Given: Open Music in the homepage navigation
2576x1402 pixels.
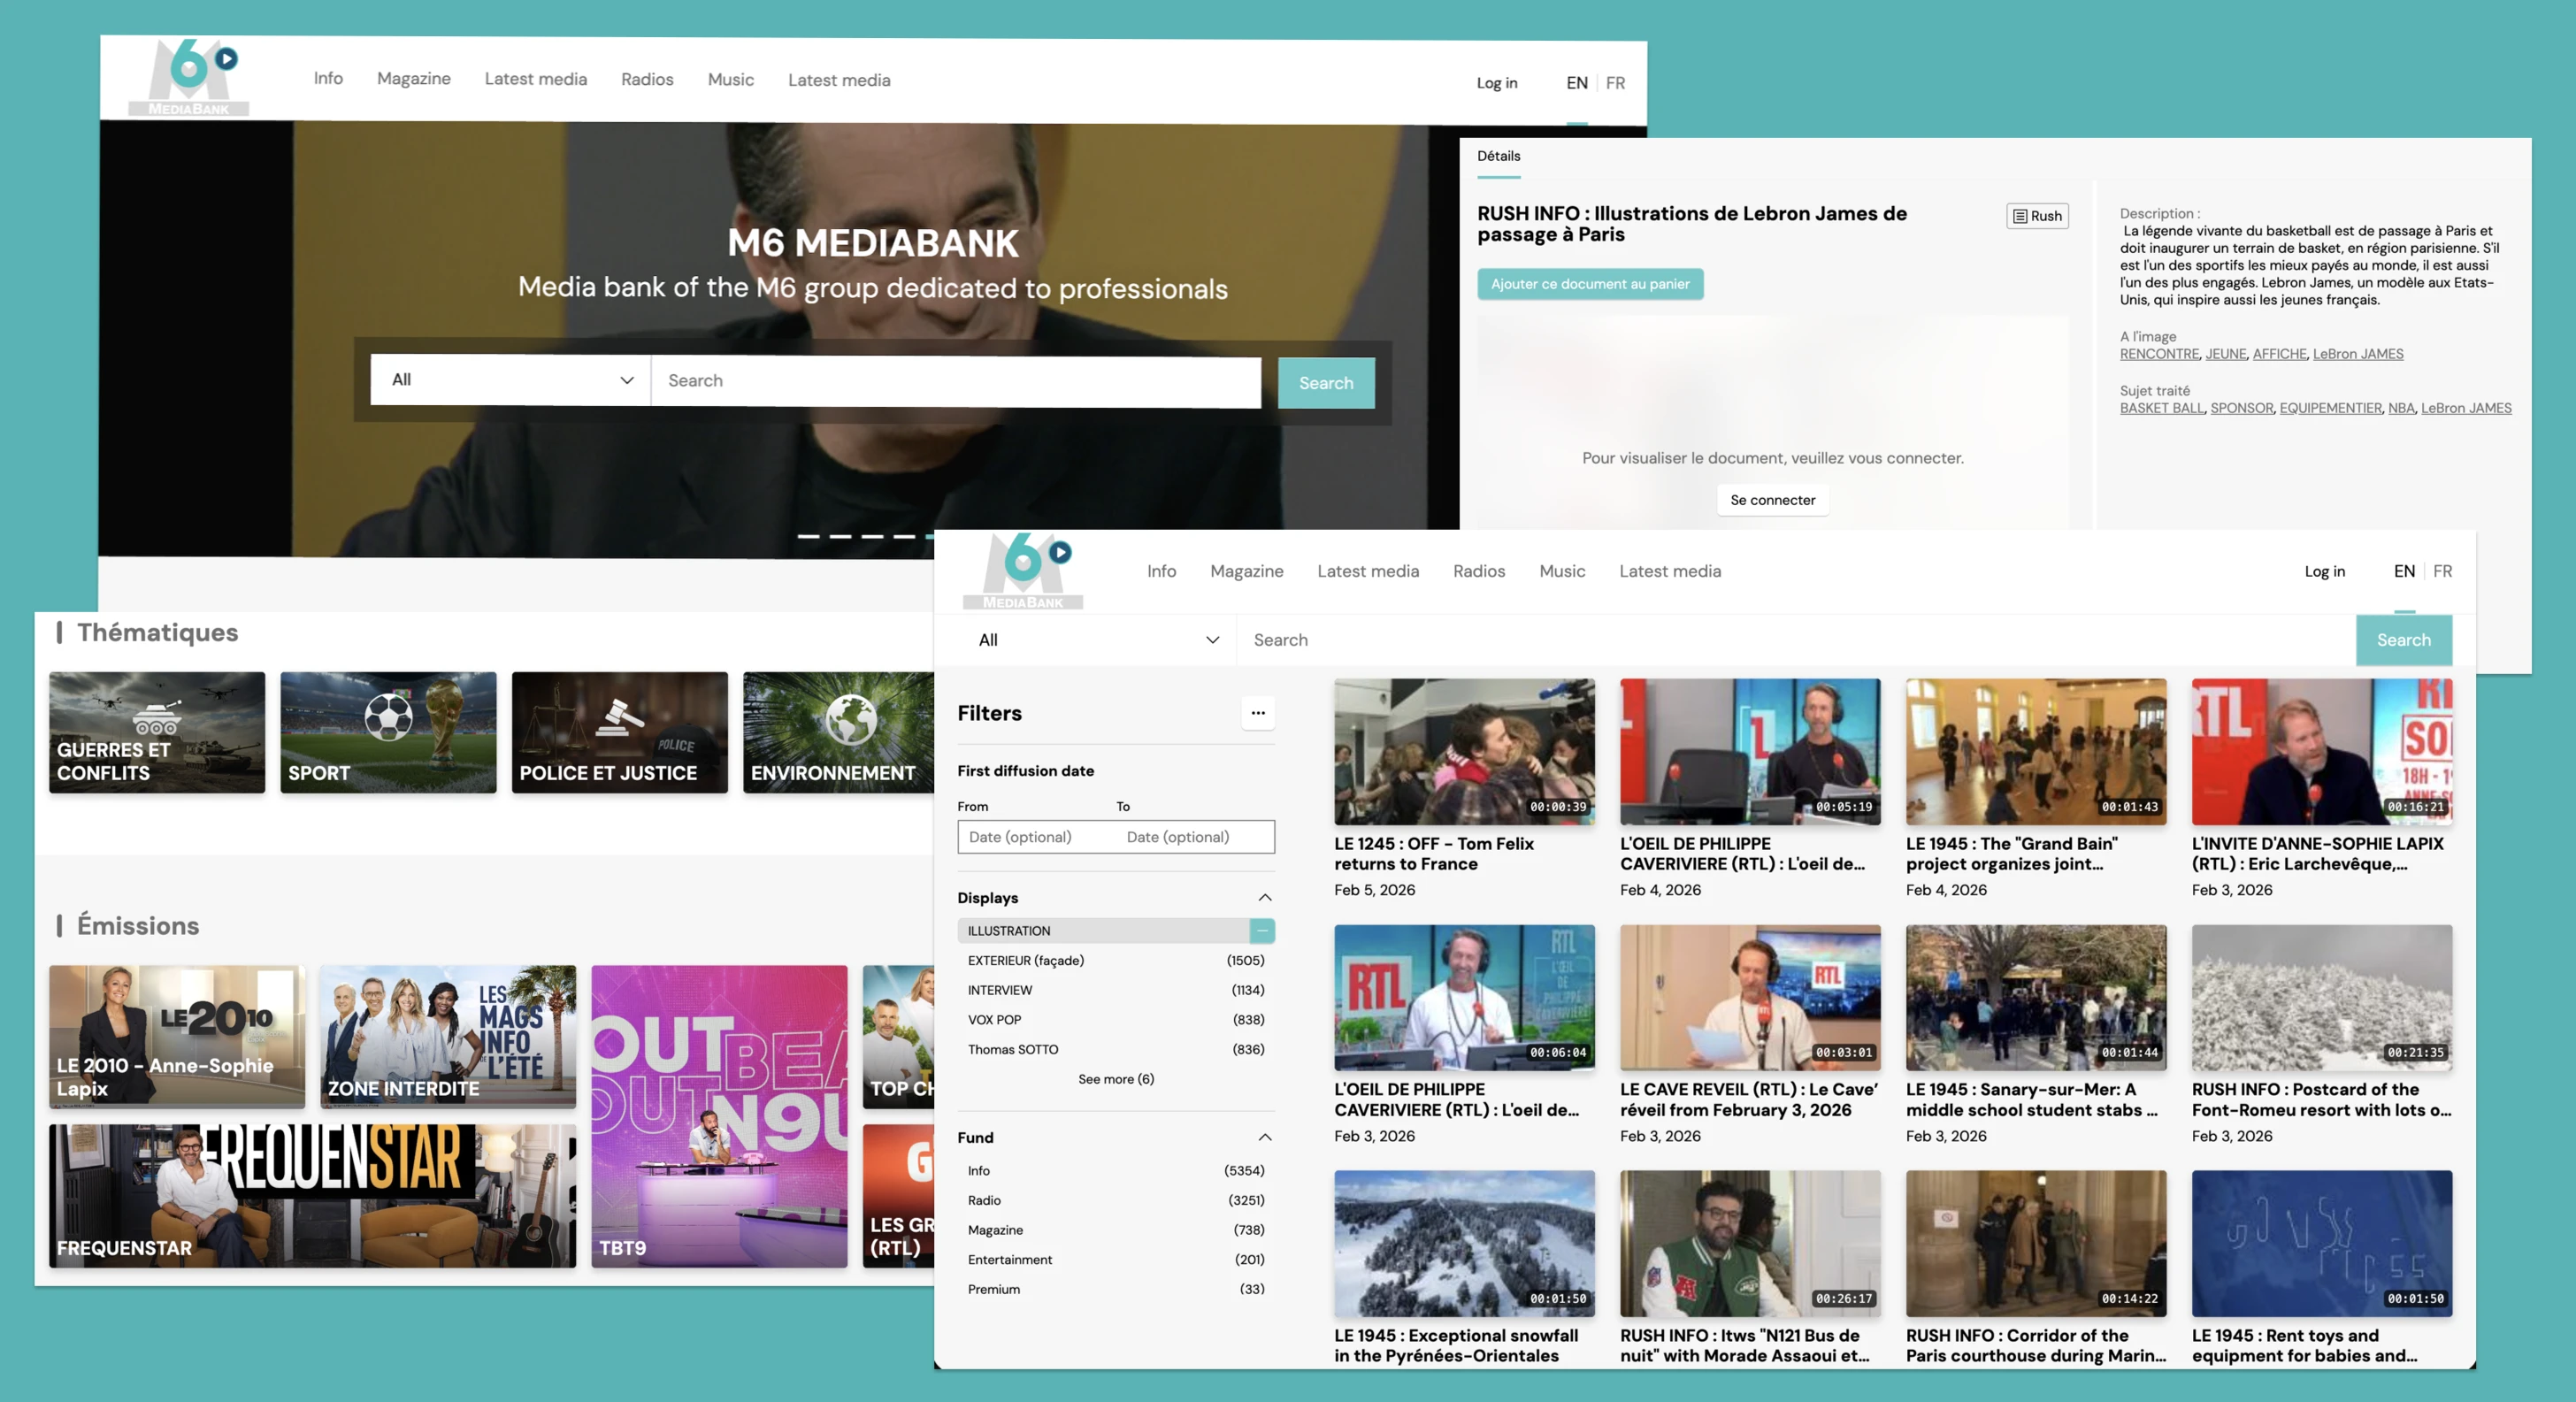Looking at the screenshot, I should coord(731,80).
